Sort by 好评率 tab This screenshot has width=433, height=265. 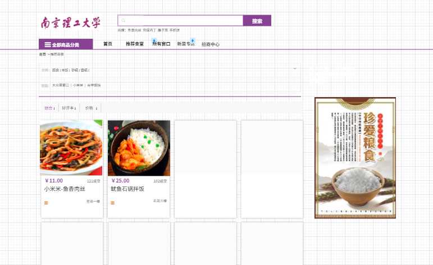(69, 108)
